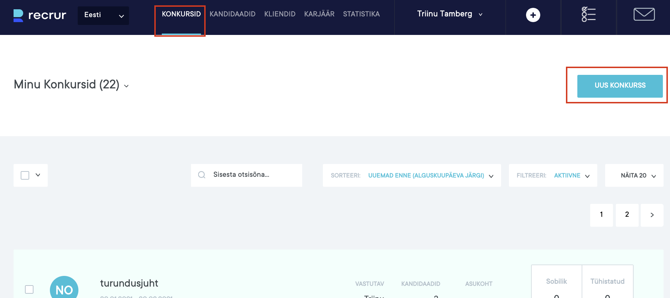The image size is (670, 298).
Task: Expand the Näita 20 page size dropdown
Action: tap(634, 175)
